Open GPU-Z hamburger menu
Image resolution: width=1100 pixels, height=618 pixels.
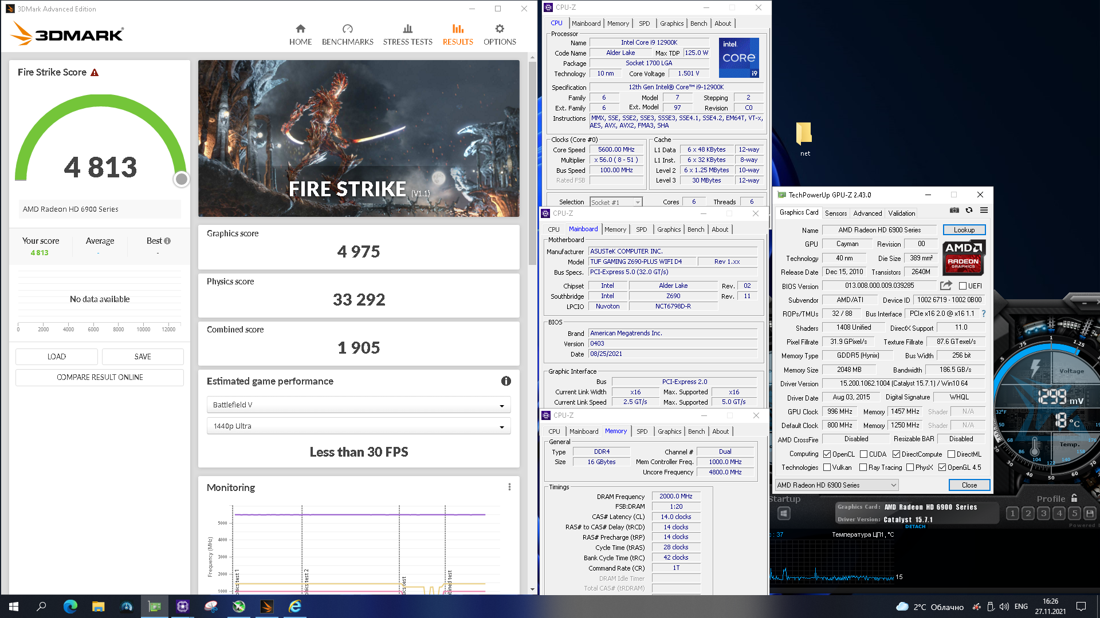[984, 211]
